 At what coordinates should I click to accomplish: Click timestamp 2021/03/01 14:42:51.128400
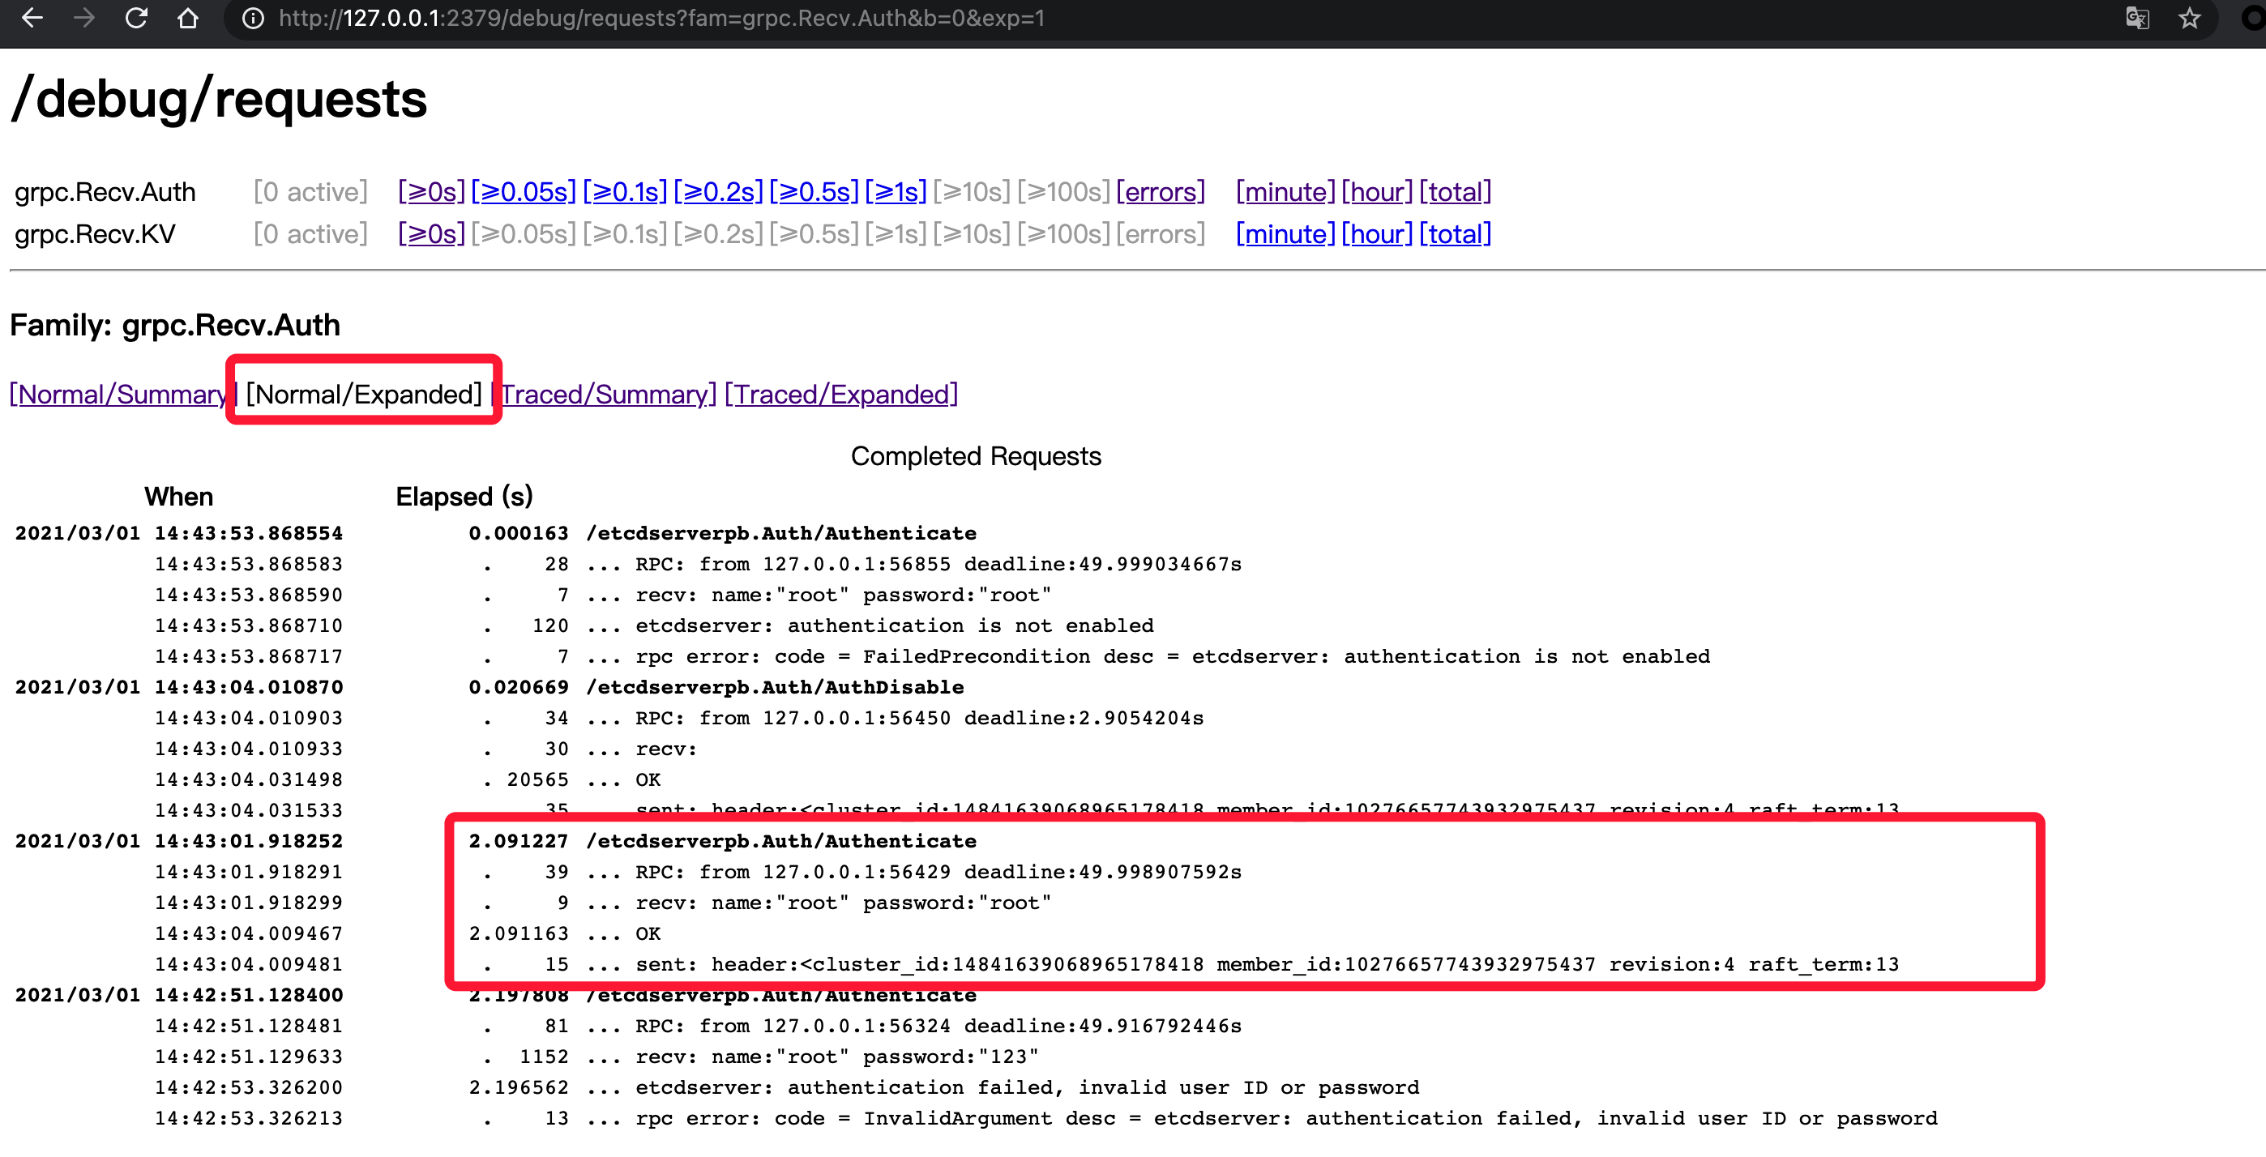pyautogui.click(x=178, y=995)
